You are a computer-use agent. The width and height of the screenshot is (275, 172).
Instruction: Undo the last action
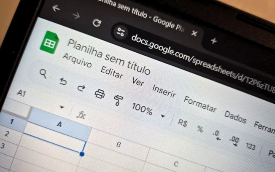pos(63,81)
